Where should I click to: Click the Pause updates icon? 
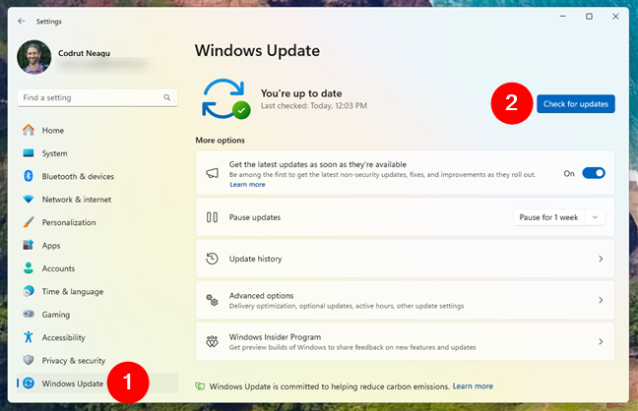212,217
